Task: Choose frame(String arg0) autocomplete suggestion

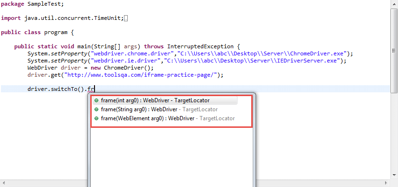Action: click(x=165, y=109)
